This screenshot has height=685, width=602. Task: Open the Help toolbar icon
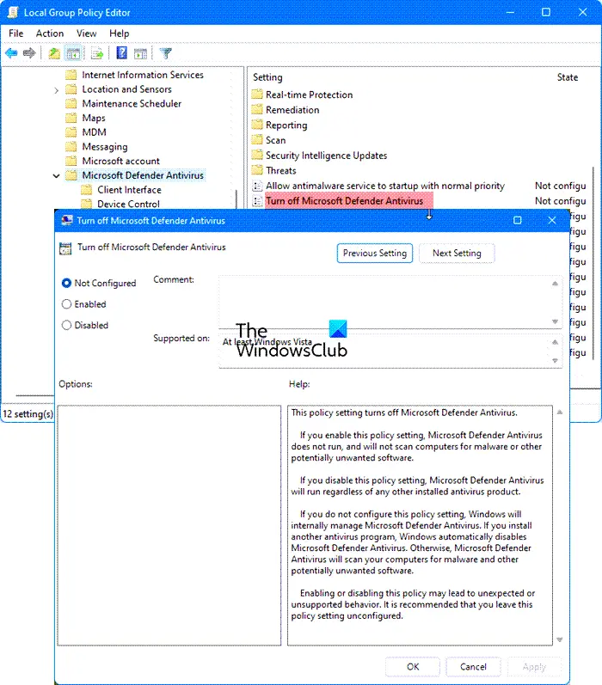[121, 53]
